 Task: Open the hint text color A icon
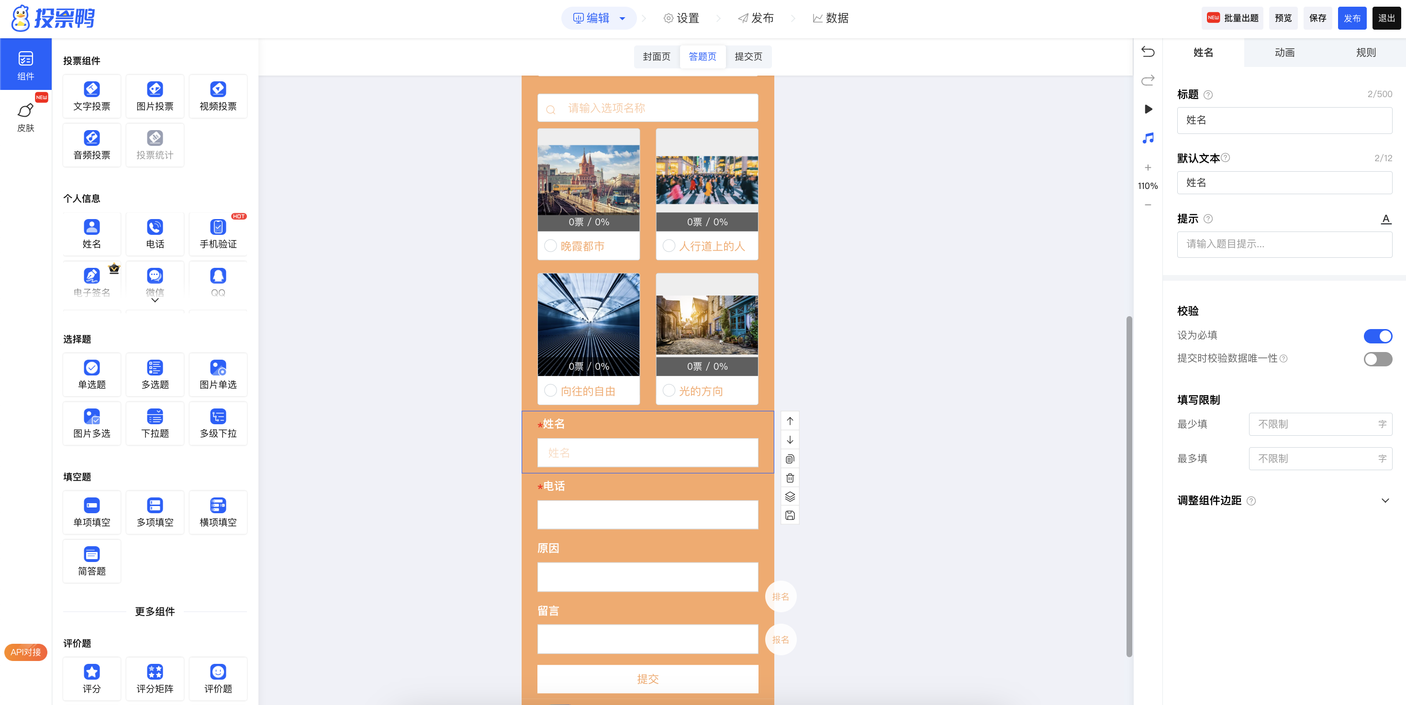1386,219
